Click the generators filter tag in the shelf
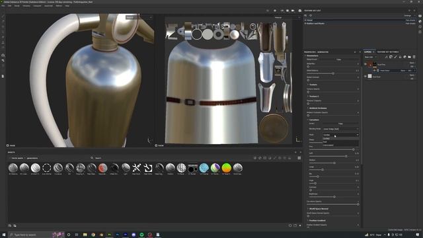The image size is (423, 238). (32, 158)
